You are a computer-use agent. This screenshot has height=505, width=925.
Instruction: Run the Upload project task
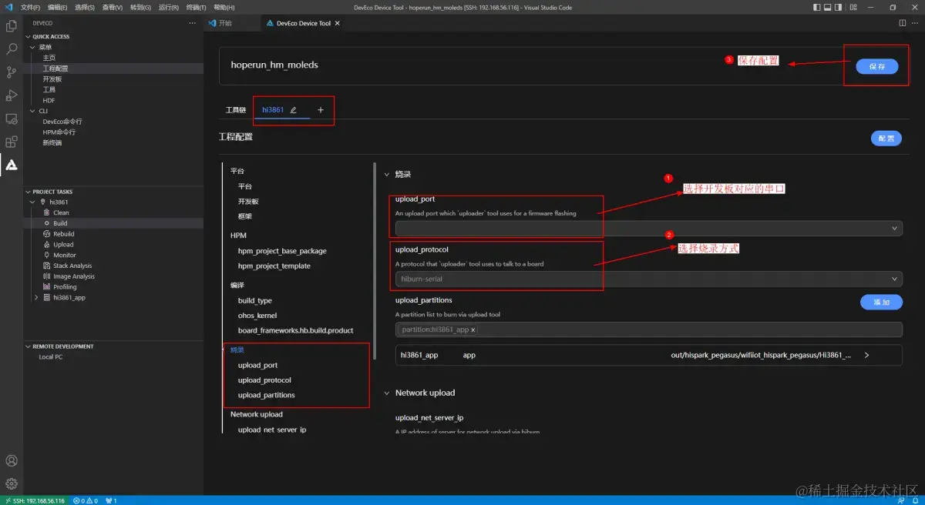point(63,245)
